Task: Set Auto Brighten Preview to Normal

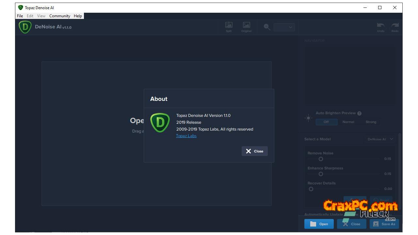Action: coord(348,122)
